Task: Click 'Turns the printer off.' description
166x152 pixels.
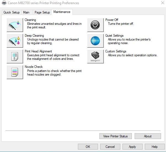Action: (121, 24)
